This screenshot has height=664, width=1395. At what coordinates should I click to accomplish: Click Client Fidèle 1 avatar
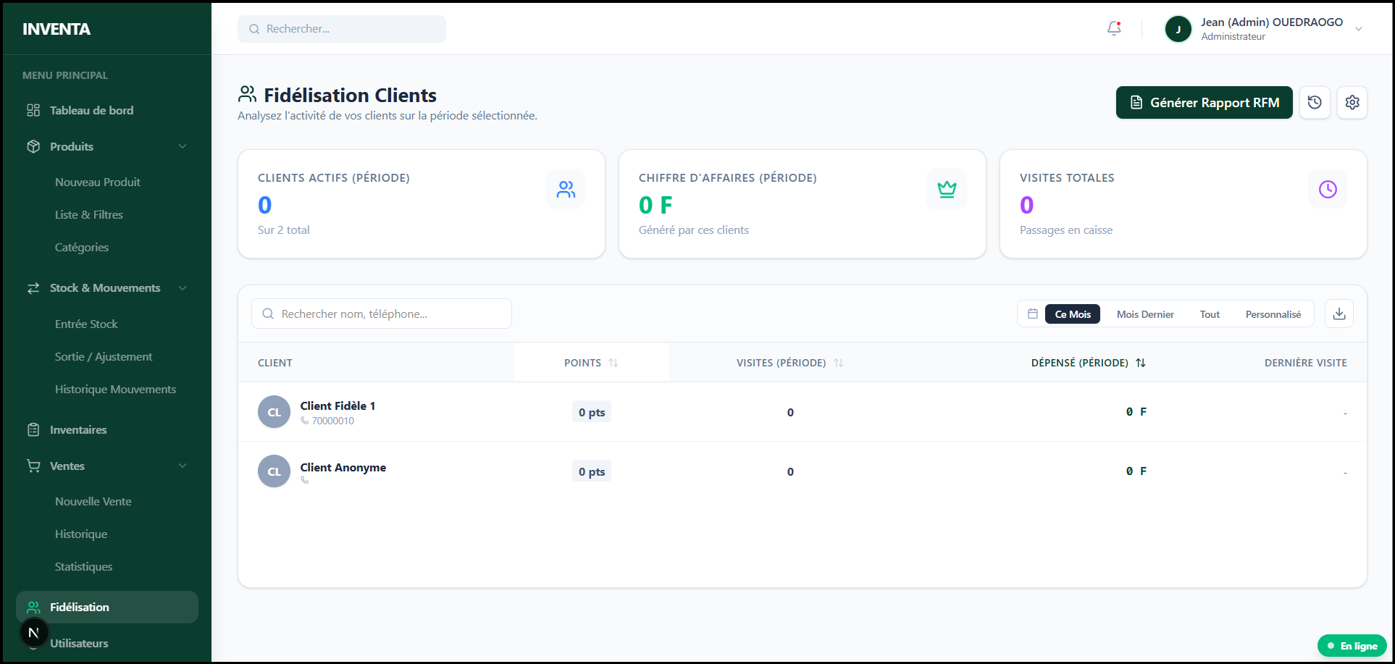click(274, 412)
